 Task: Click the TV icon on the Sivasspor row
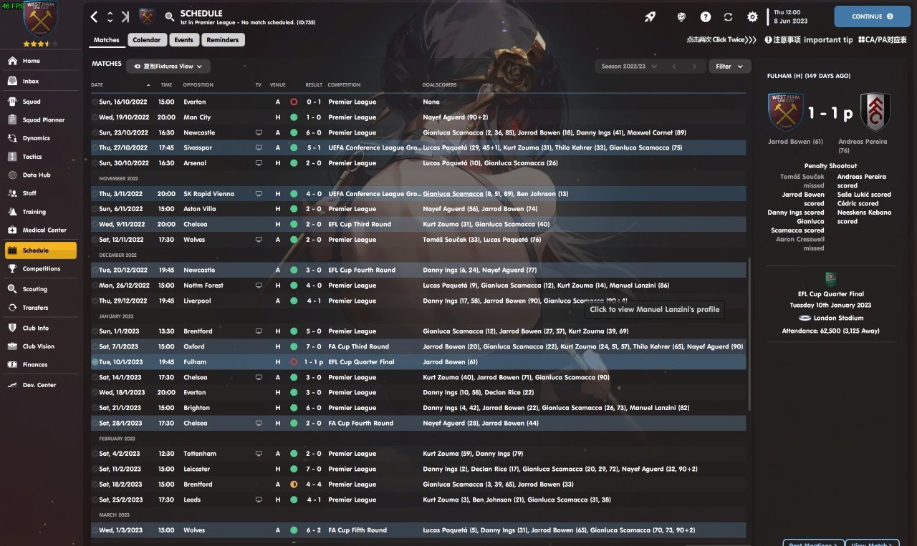tap(259, 148)
